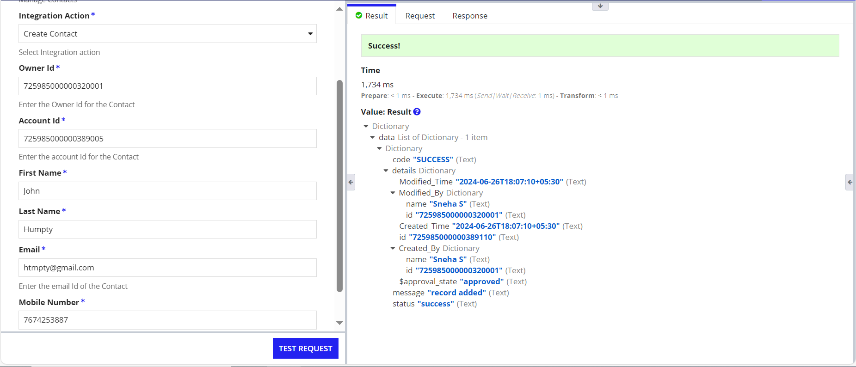This screenshot has width=856, height=367.
Task: Click the down-arrow collapse handle at top of results panel
Action: point(600,6)
